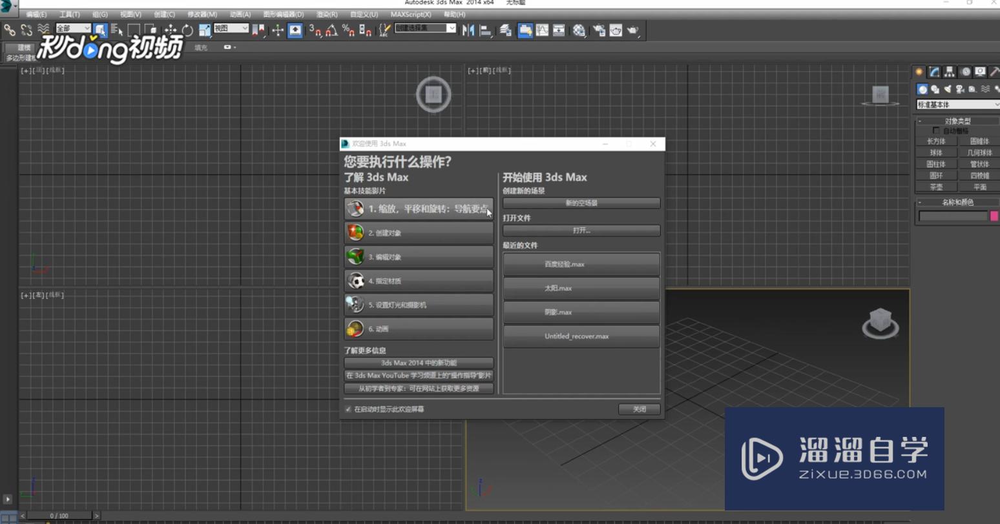The height and width of the screenshot is (524, 1000).
Task: Open the Material Editor icon
Action: [579, 30]
